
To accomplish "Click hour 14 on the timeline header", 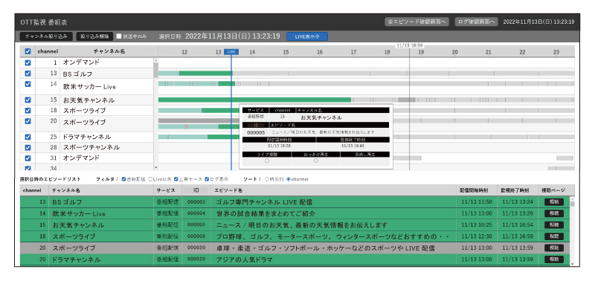I will (252, 52).
